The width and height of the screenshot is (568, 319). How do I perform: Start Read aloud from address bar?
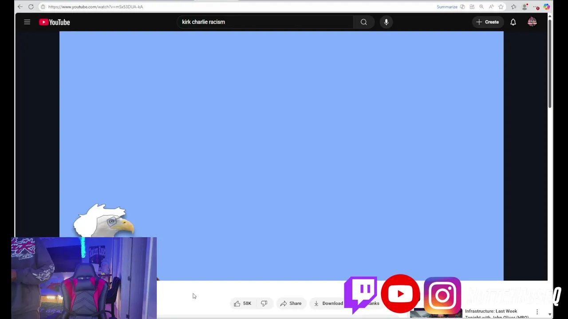pyautogui.click(x=491, y=7)
